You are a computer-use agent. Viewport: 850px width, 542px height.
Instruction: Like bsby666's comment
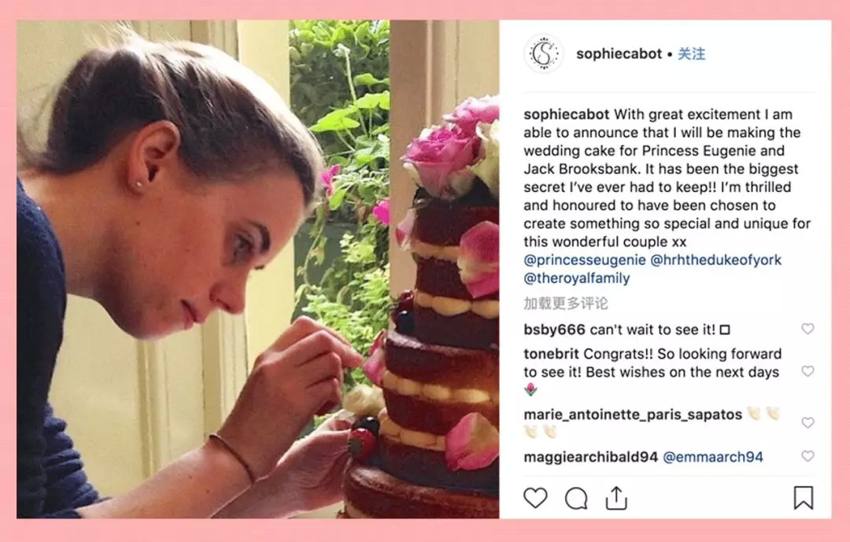[x=807, y=329]
